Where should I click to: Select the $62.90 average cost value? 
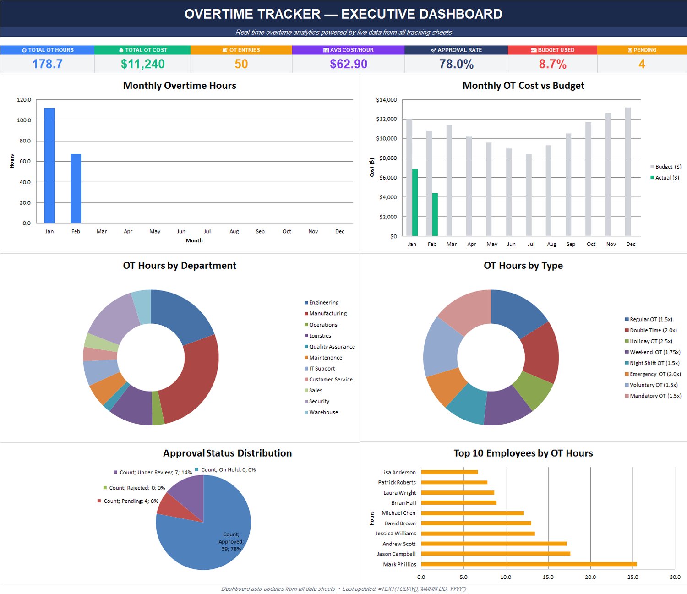tap(349, 64)
